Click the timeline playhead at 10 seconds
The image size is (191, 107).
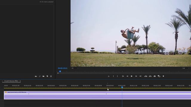(122, 87)
